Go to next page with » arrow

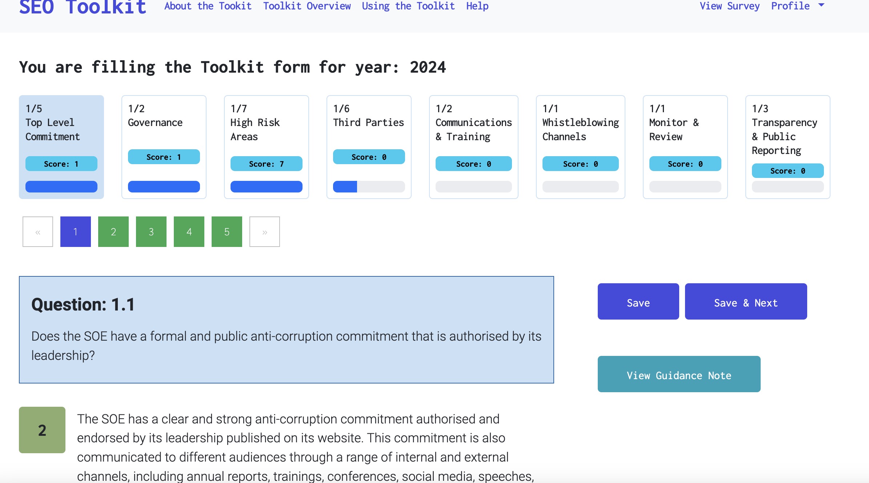coord(264,232)
